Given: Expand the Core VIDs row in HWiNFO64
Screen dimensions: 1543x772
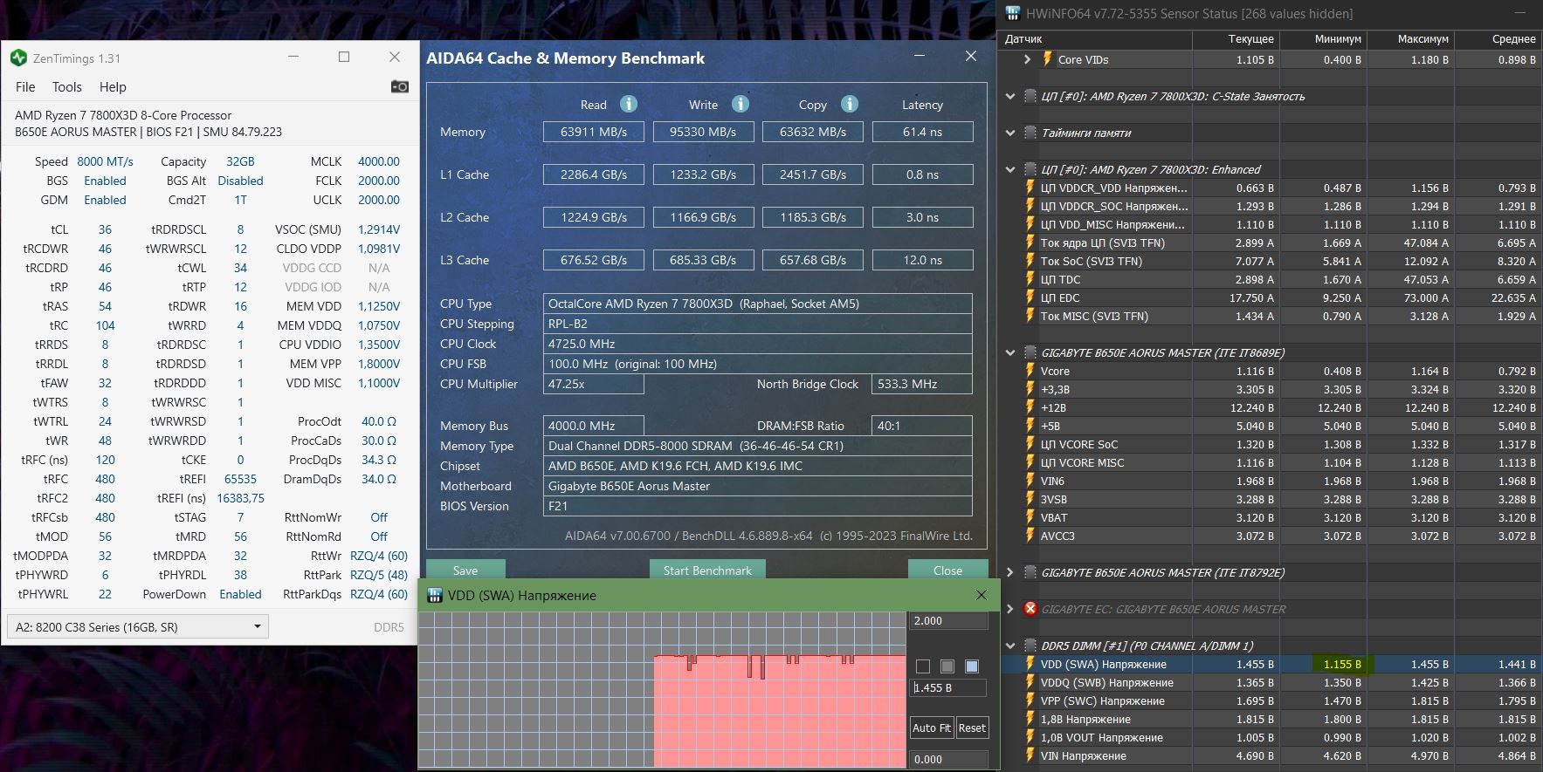Looking at the screenshot, I should tap(1028, 59).
